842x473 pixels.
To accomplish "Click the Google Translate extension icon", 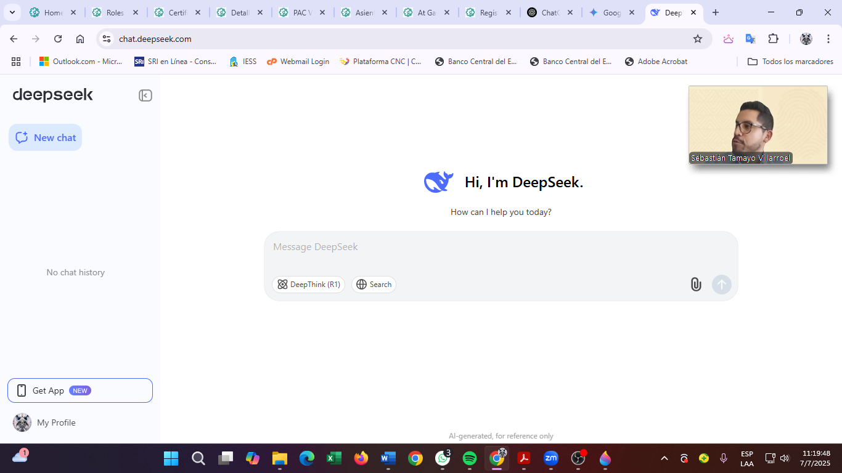I will (750, 39).
